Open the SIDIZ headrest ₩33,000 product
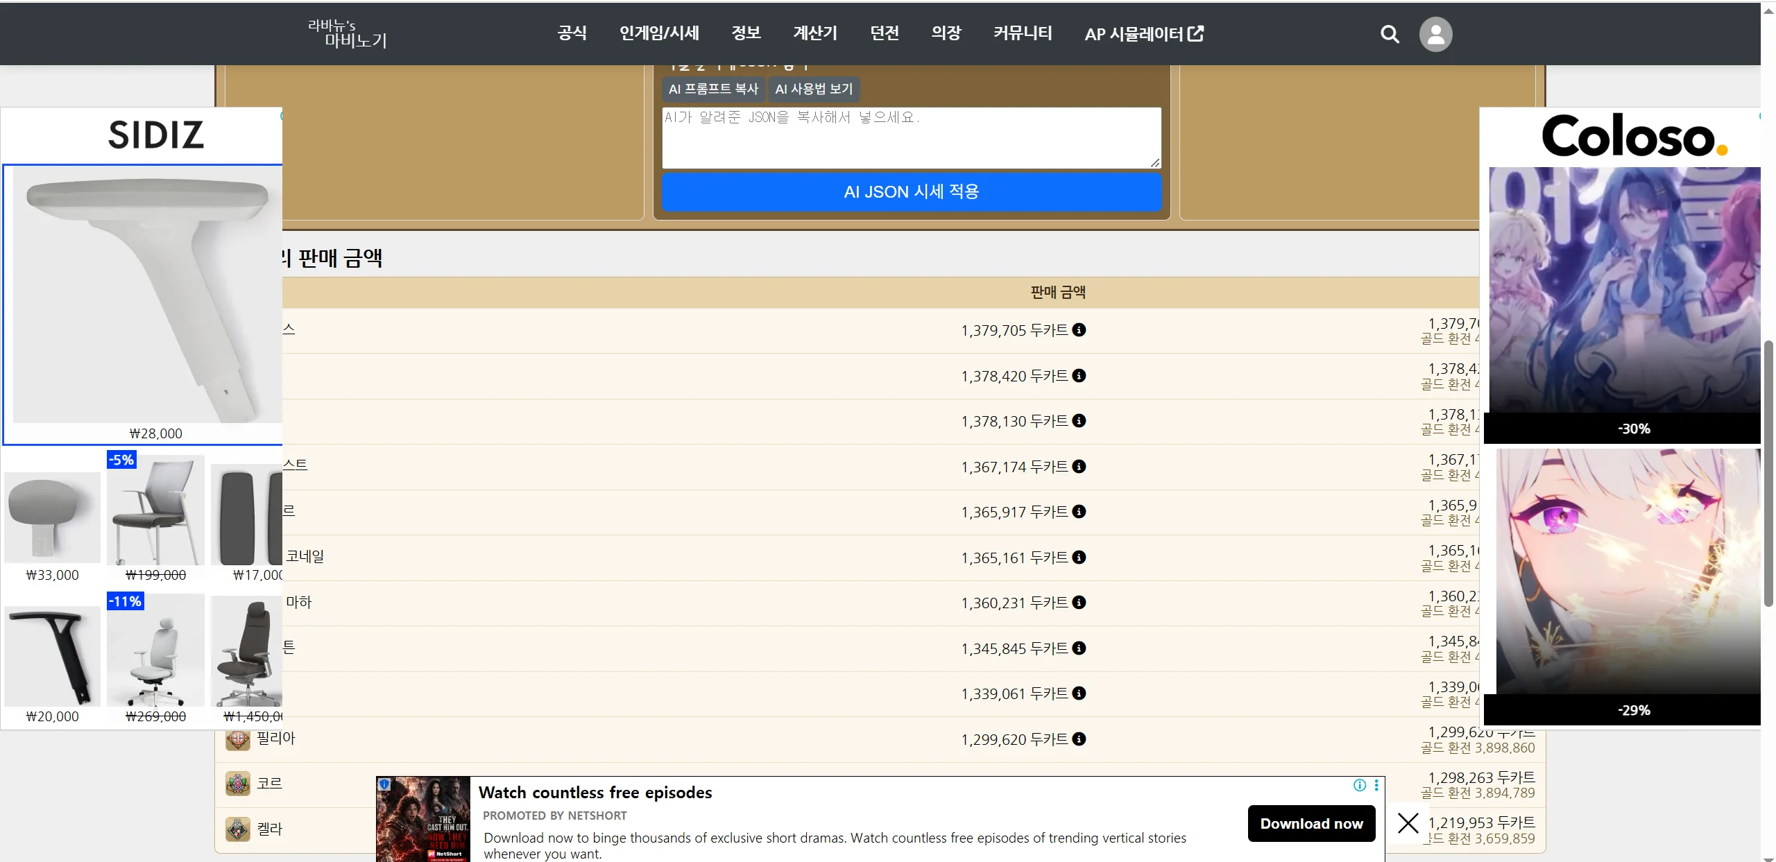The width and height of the screenshot is (1776, 862). click(52, 517)
